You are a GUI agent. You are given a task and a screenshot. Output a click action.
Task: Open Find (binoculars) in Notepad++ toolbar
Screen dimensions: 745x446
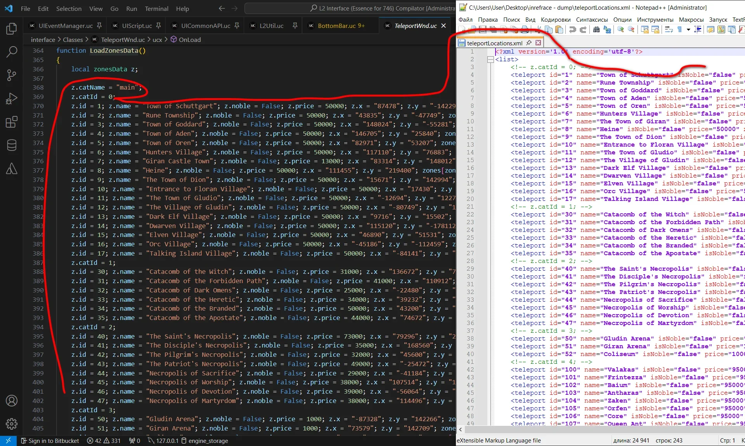pyautogui.click(x=596, y=29)
